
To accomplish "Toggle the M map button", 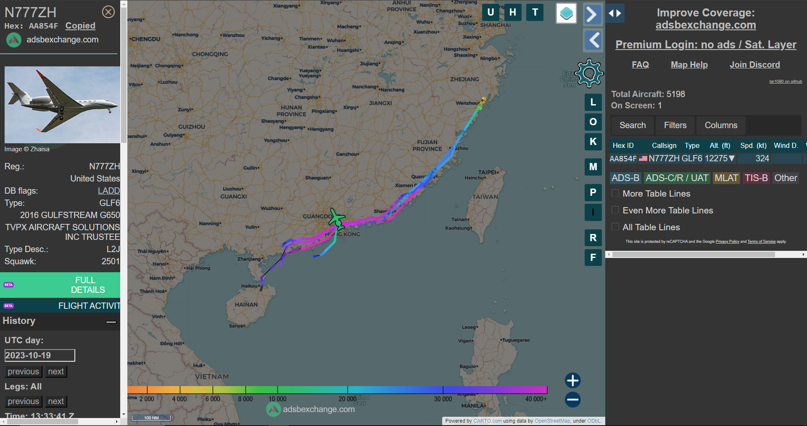I will point(593,167).
